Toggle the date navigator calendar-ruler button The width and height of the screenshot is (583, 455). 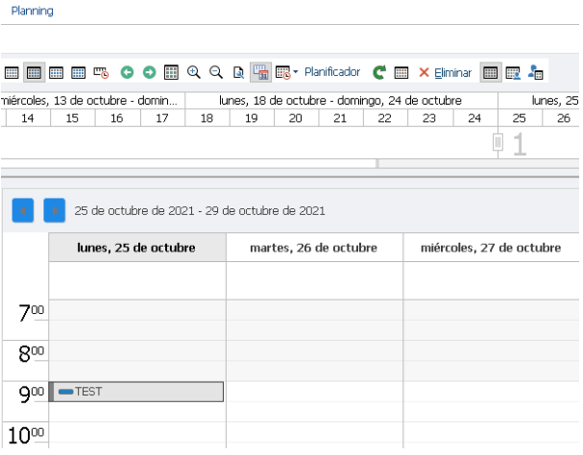260,72
